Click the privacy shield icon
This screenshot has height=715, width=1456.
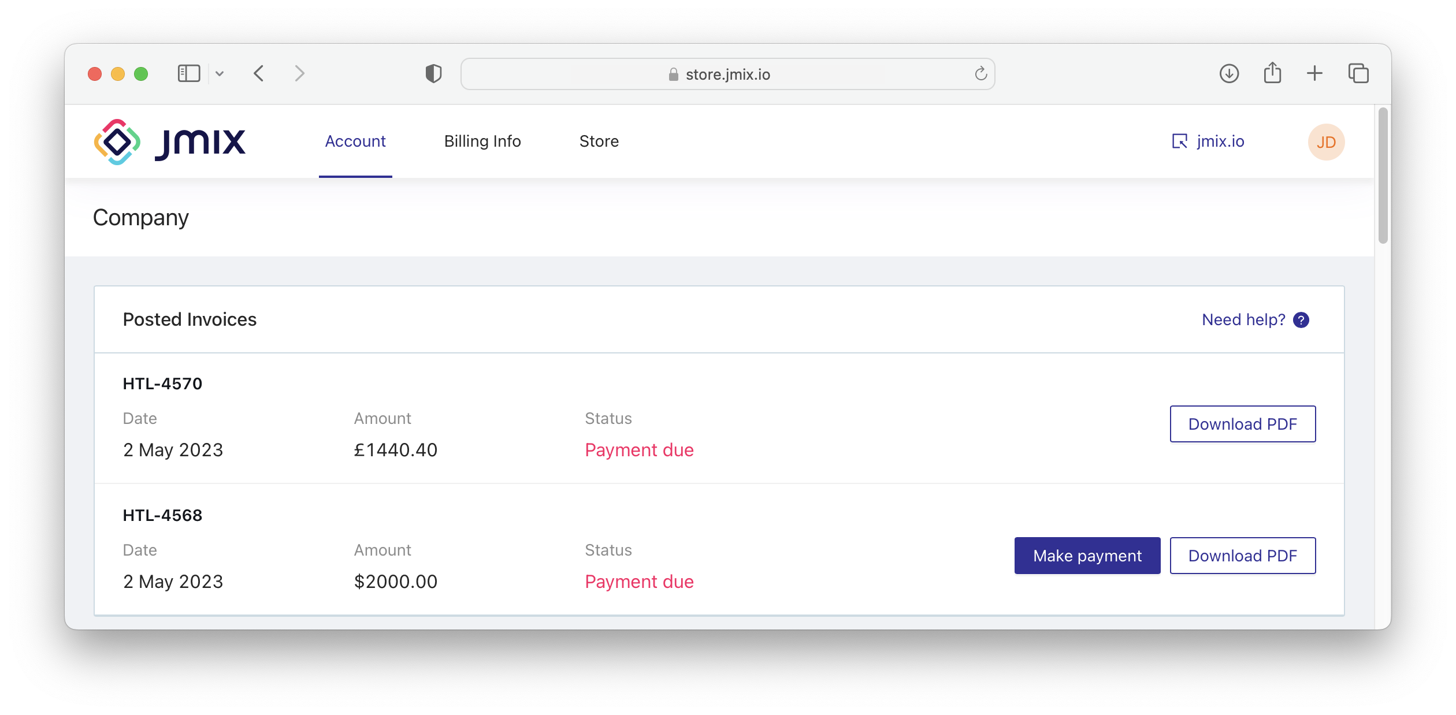coord(433,74)
